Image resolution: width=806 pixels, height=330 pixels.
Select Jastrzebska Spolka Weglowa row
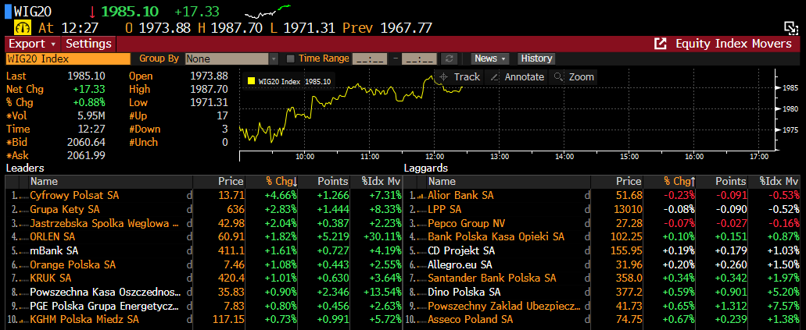click(x=203, y=223)
